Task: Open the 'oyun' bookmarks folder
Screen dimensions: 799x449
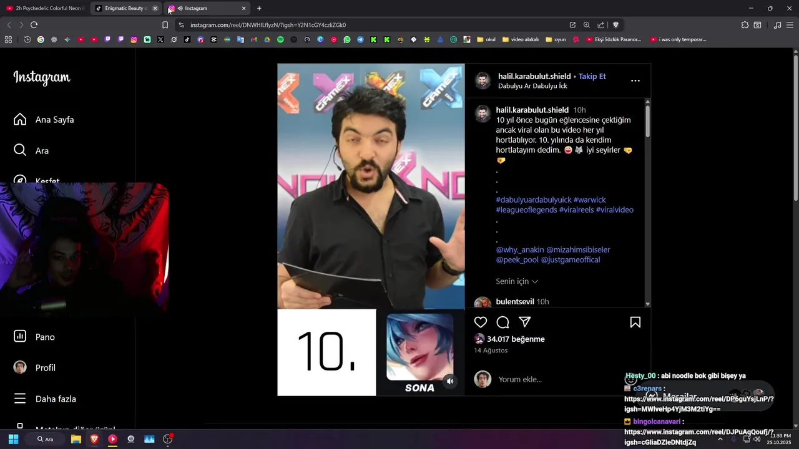Action: tap(556, 39)
